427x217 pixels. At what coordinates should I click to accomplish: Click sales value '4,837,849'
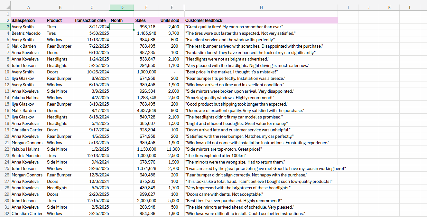pyautogui.click(x=147, y=110)
